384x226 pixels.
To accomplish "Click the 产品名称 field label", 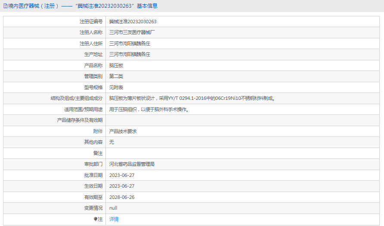I will 93,65.
